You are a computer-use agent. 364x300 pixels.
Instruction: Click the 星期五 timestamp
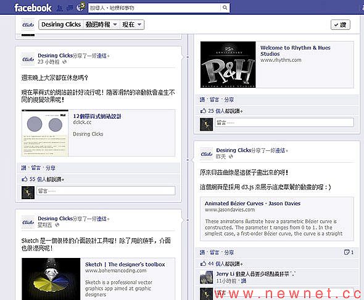(x=45, y=225)
